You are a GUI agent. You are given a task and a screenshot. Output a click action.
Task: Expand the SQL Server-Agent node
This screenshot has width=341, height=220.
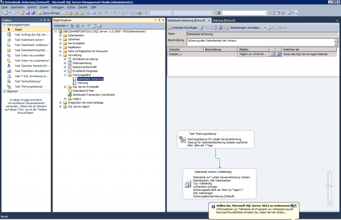[60, 107]
